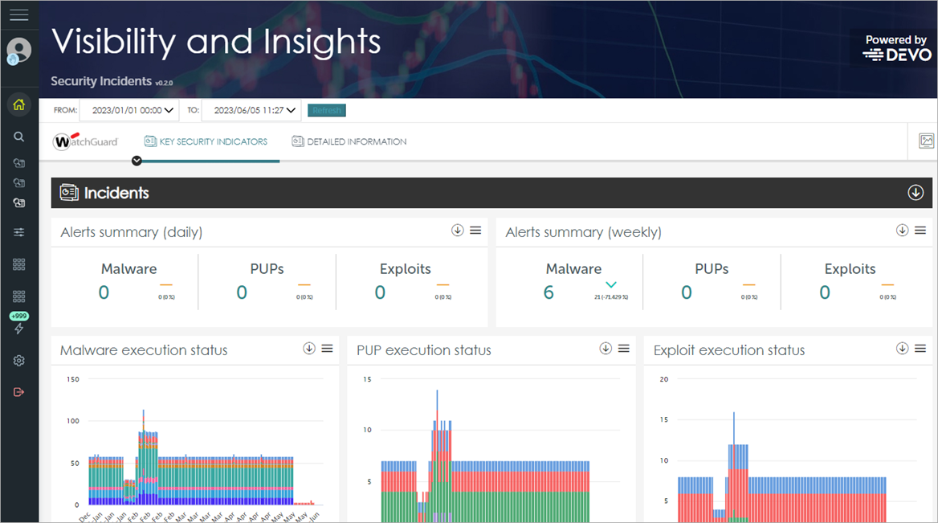Open the hamburger menu at top left
Image resolution: width=938 pixels, height=523 pixels.
click(18, 14)
